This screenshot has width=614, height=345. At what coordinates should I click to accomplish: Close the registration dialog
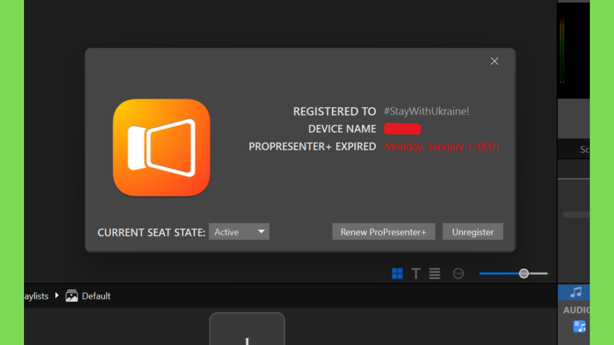(x=494, y=62)
